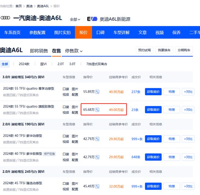Click 特惠 for 尊享动感型
200x195 pixels.
(x=172, y=92)
